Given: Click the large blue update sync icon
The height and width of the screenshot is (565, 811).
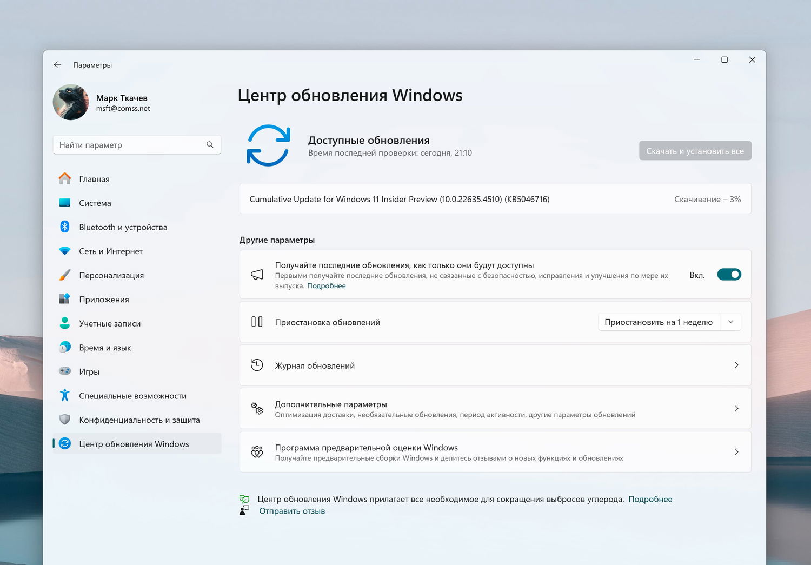Looking at the screenshot, I should 269,145.
